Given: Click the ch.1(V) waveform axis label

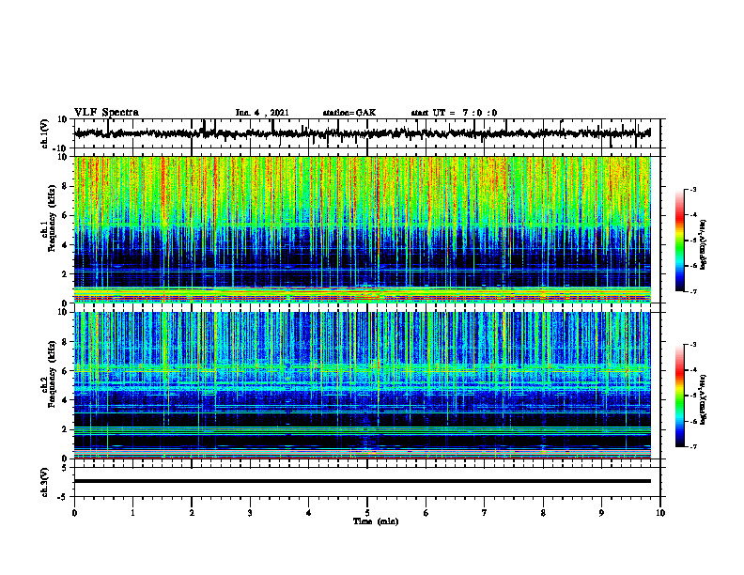Looking at the screenshot, I should point(45,133).
